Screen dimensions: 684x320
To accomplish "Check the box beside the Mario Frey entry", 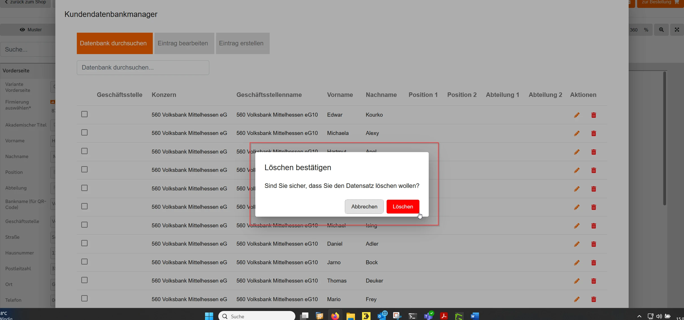I will click(84, 298).
